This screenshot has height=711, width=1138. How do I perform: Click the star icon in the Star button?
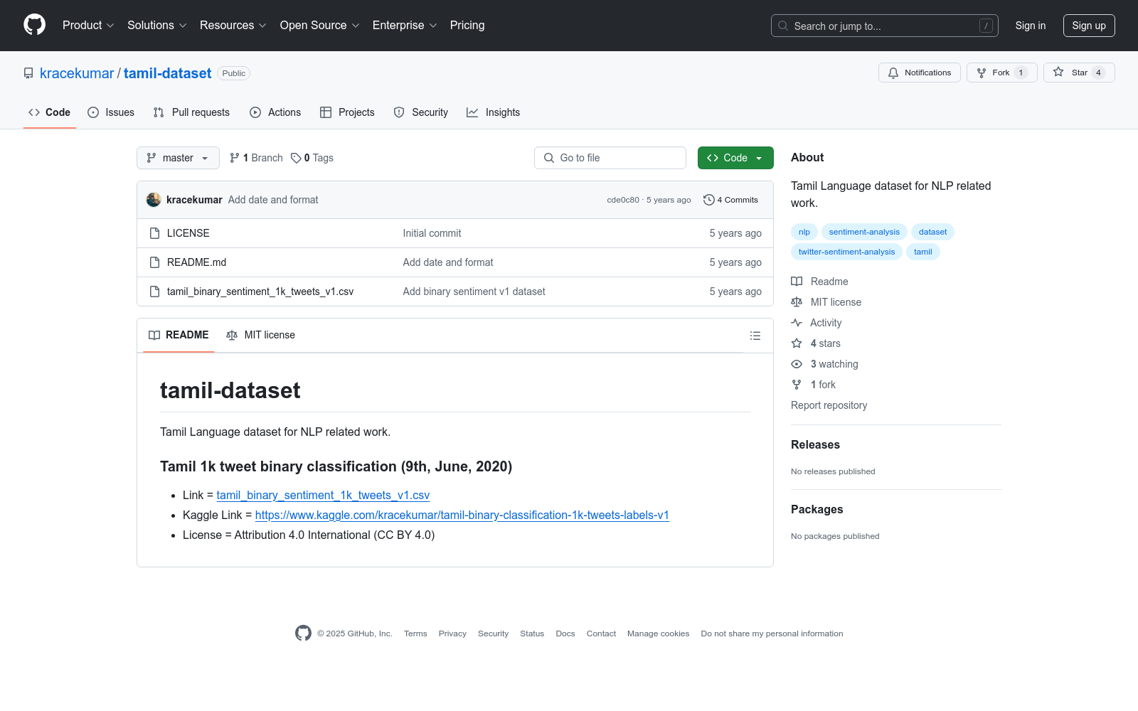[1058, 72]
